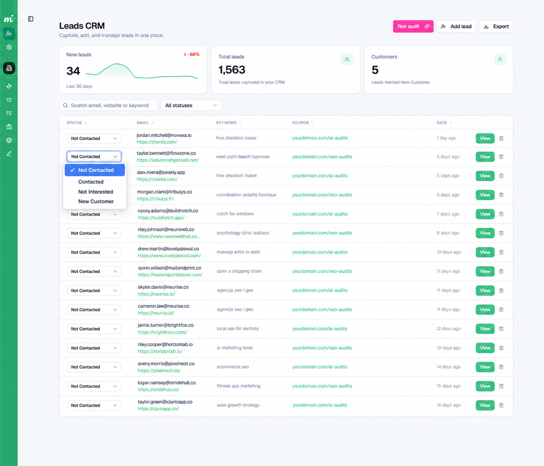Screen dimensions: 544x466
Task: Open status dropdown for logan.ramsey@stridehub.co
Action: click(94, 386)
